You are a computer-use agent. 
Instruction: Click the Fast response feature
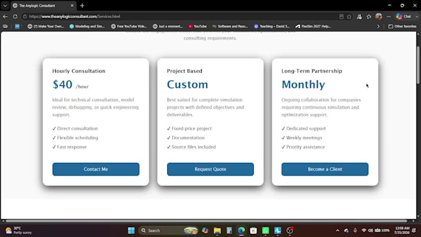69,147
